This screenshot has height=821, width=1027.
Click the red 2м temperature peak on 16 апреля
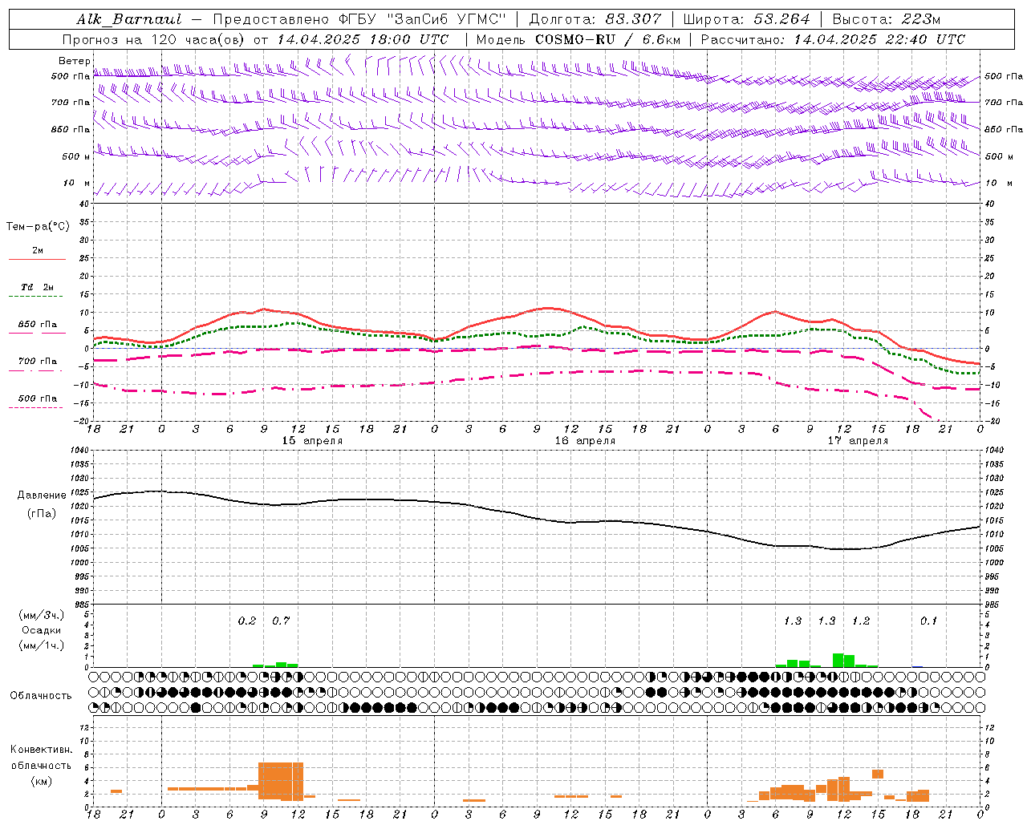[x=546, y=308]
